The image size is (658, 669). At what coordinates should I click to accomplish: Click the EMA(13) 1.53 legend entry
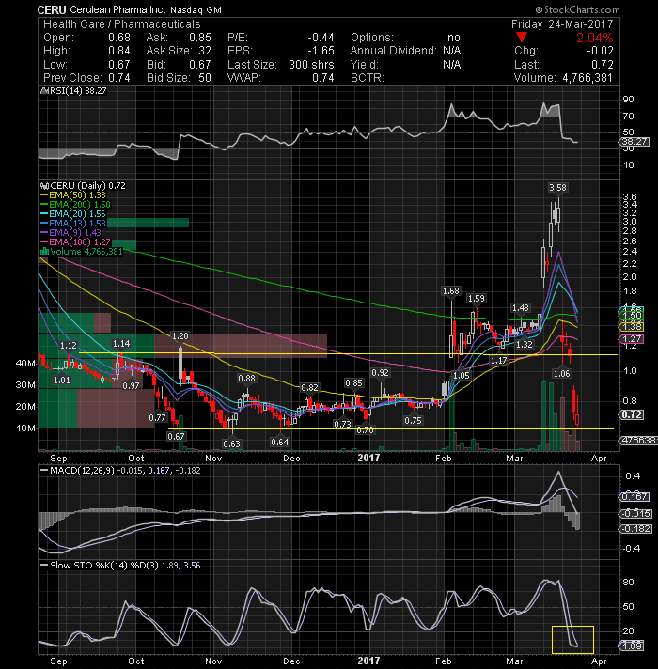(73, 223)
